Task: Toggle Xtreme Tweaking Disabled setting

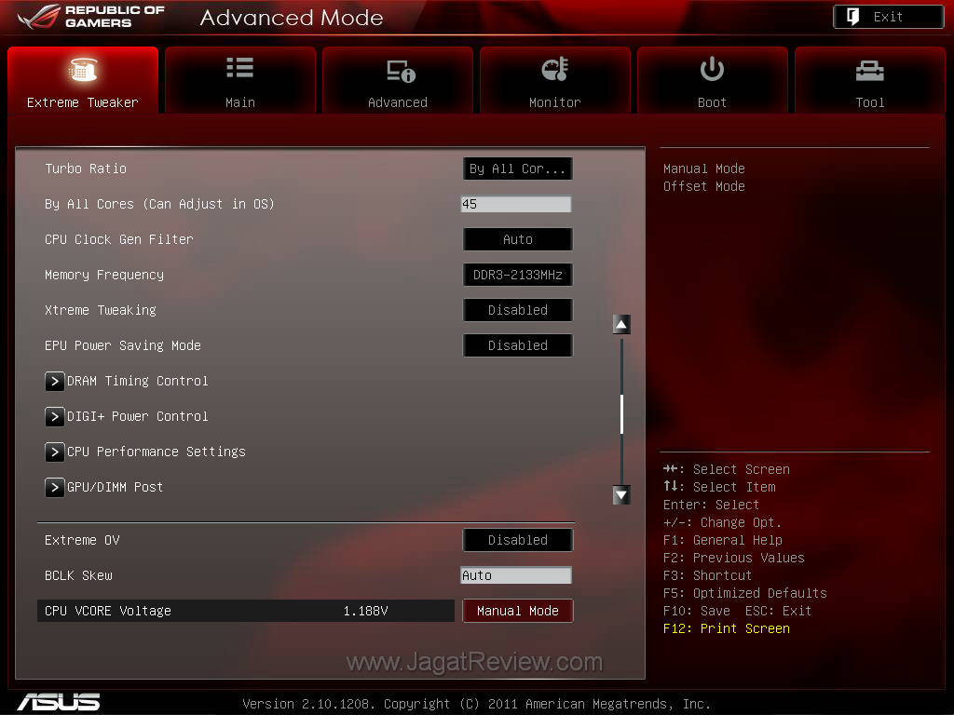Action: point(517,310)
